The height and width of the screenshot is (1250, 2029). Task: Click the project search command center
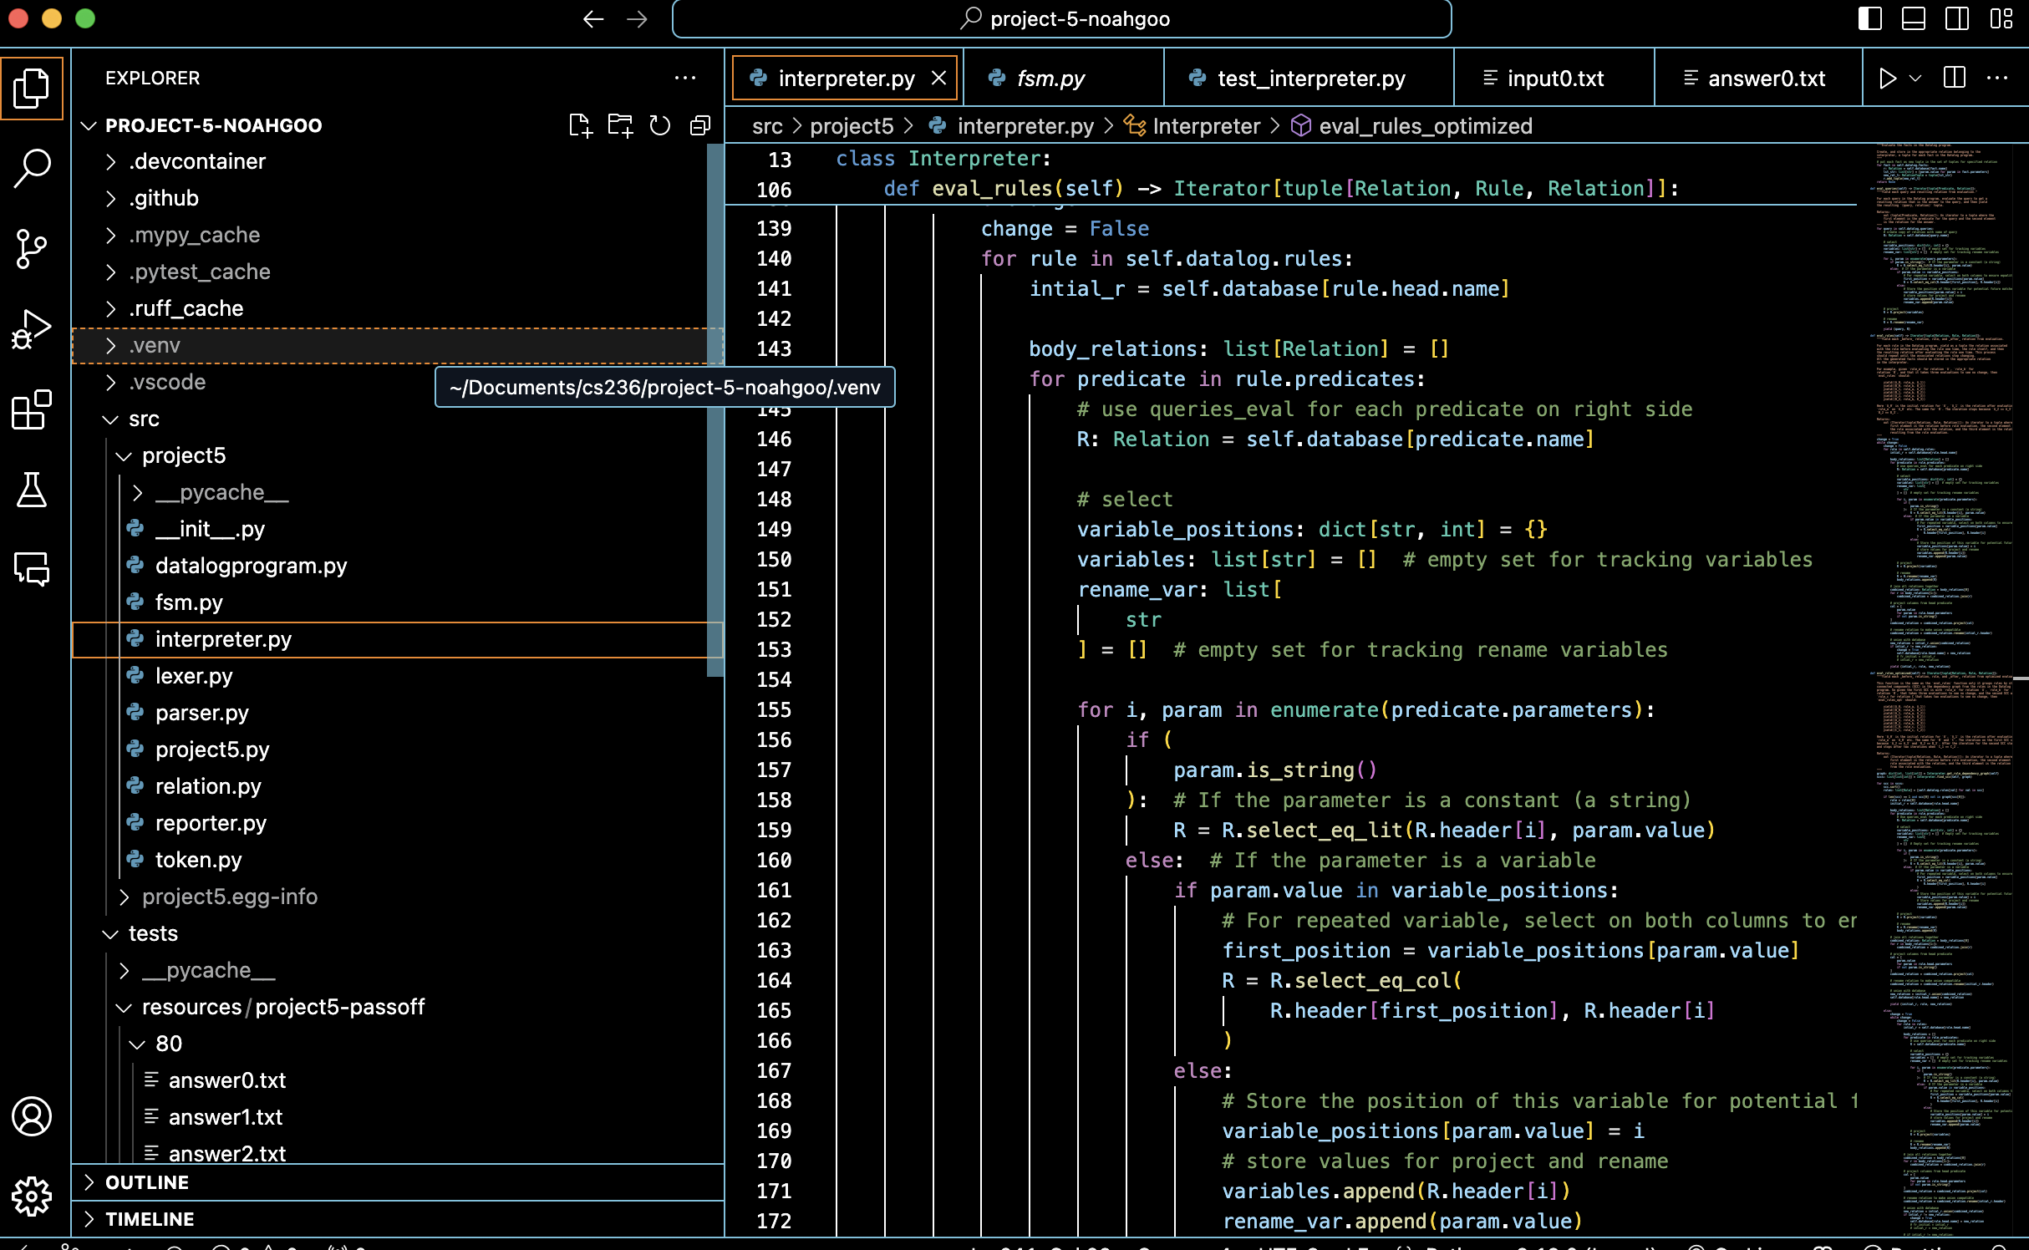[1061, 19]
